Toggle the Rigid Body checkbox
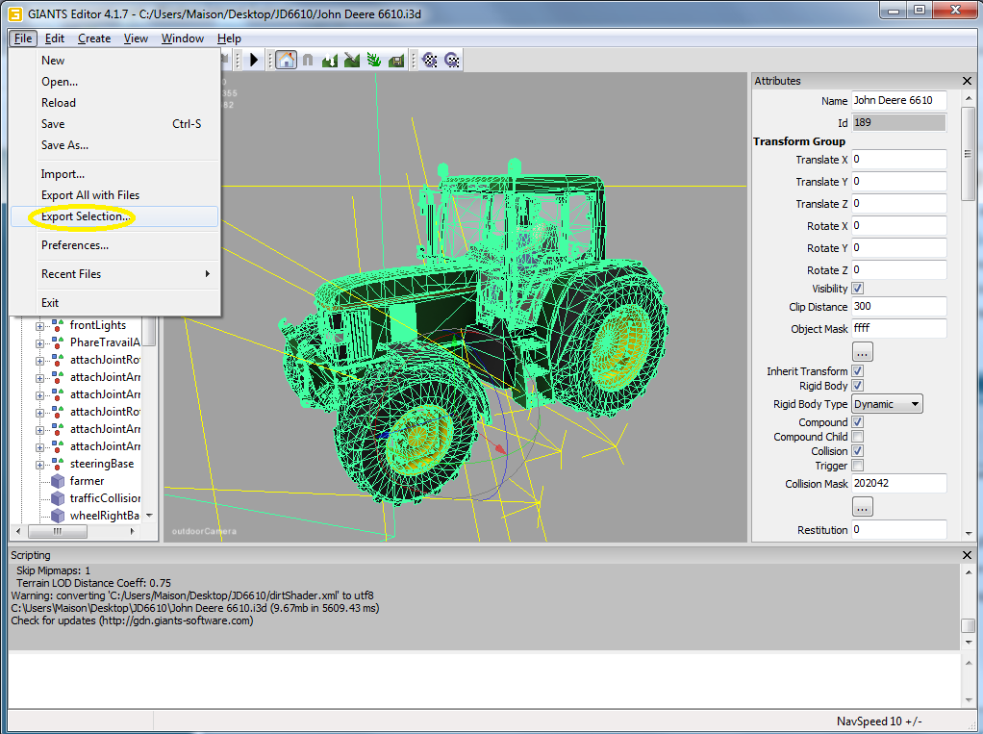 (x=858, y=386)
